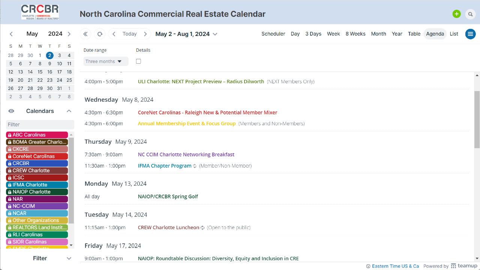Switch to 8 Weeks view
This screenshot has height=270, width=480.
pyautogui.click(x=355, y=34)
